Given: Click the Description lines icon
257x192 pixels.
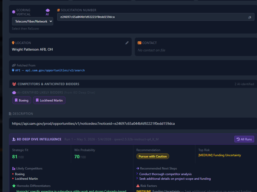Looking at the screenshot, I should tap(10, 114).
